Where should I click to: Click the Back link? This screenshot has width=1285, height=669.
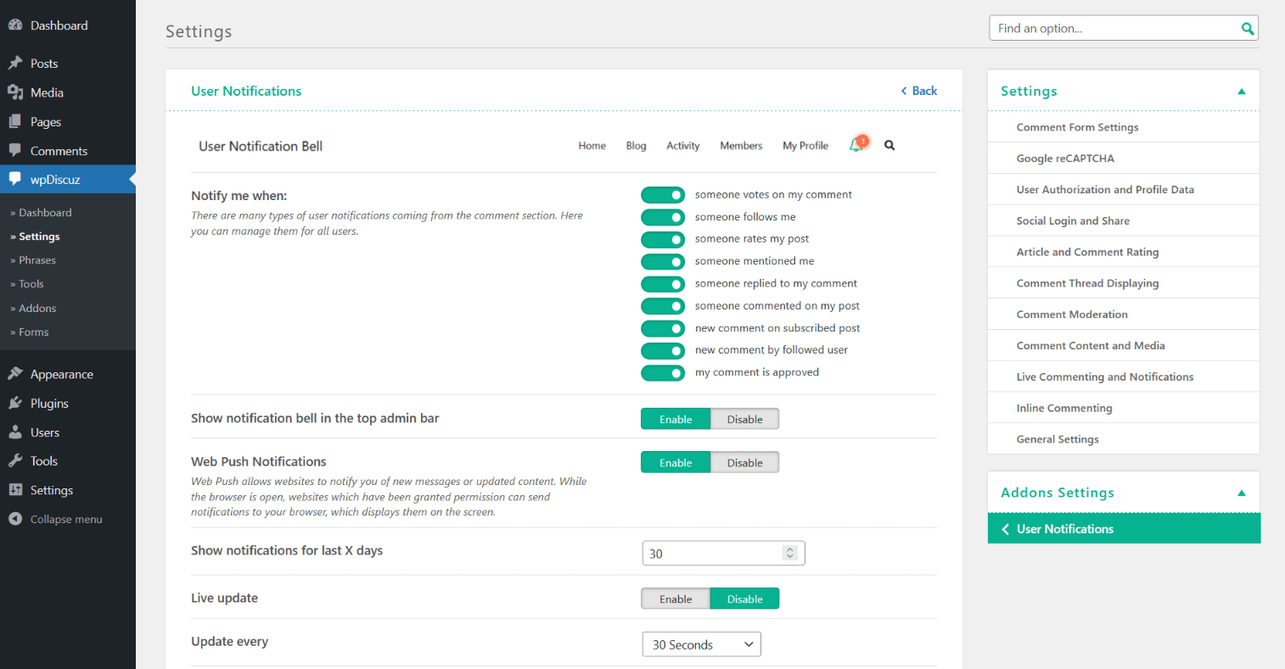coord(919,91)
